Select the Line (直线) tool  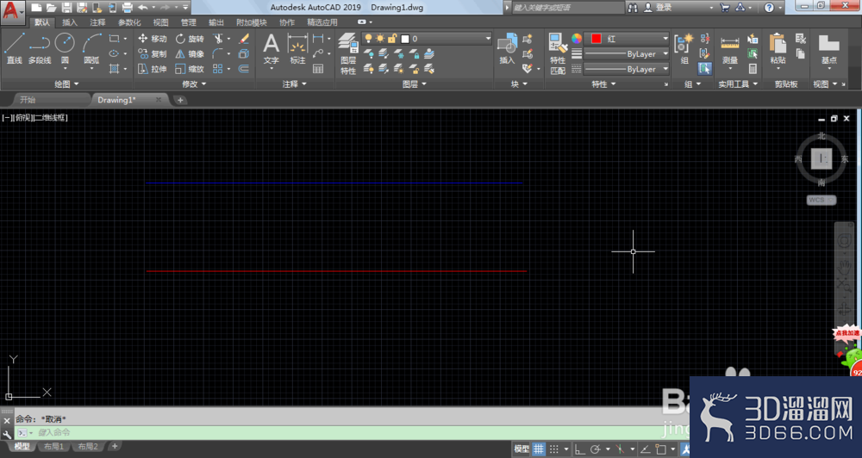(x=15, y=48)
